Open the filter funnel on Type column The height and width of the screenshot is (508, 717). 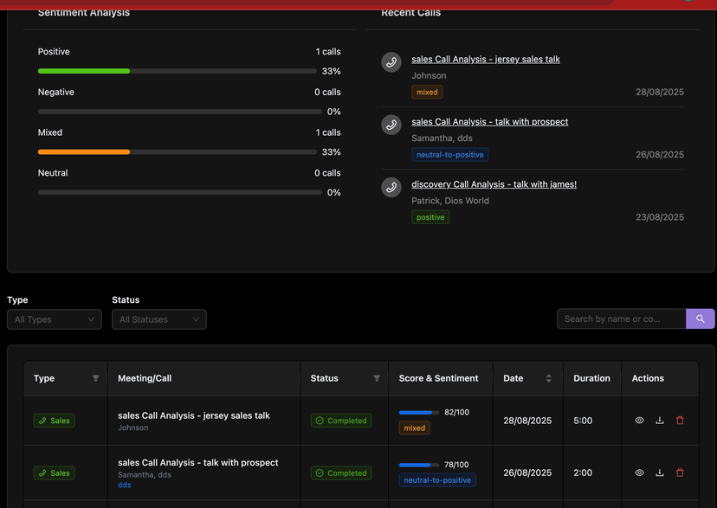pyautogui.click(x=95, y=378)
